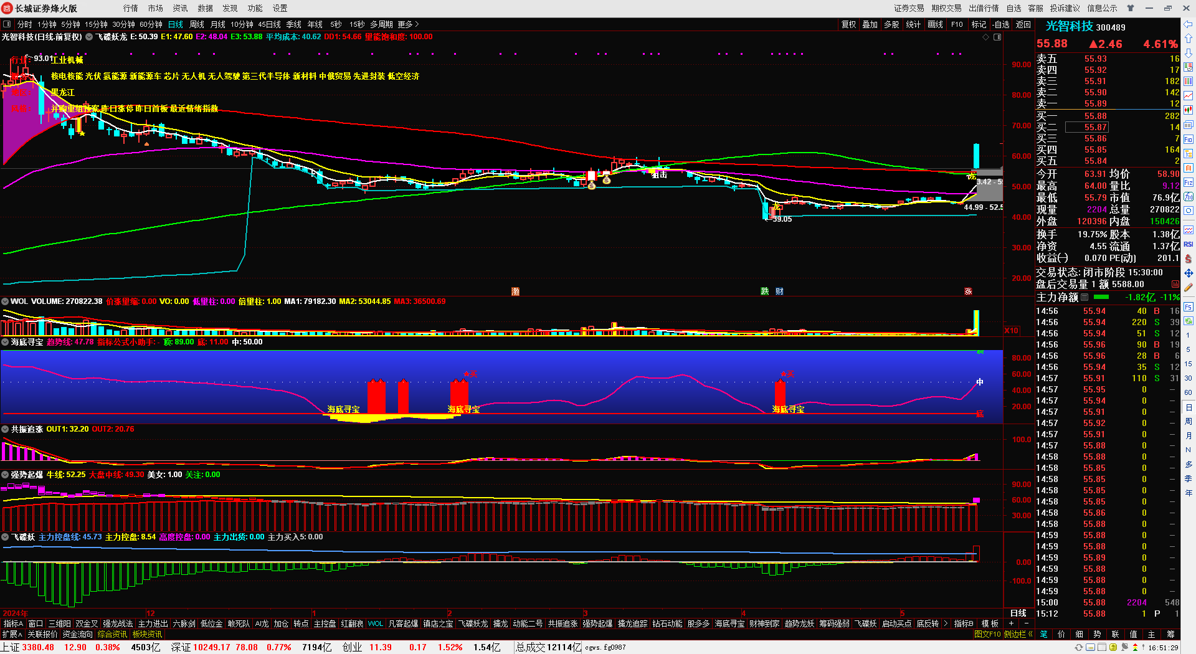Image resolution: width=1196 pixels, height=654 pixels.
Task: Click the green refresh icon in sidebar
Action: pos(1189,321)
